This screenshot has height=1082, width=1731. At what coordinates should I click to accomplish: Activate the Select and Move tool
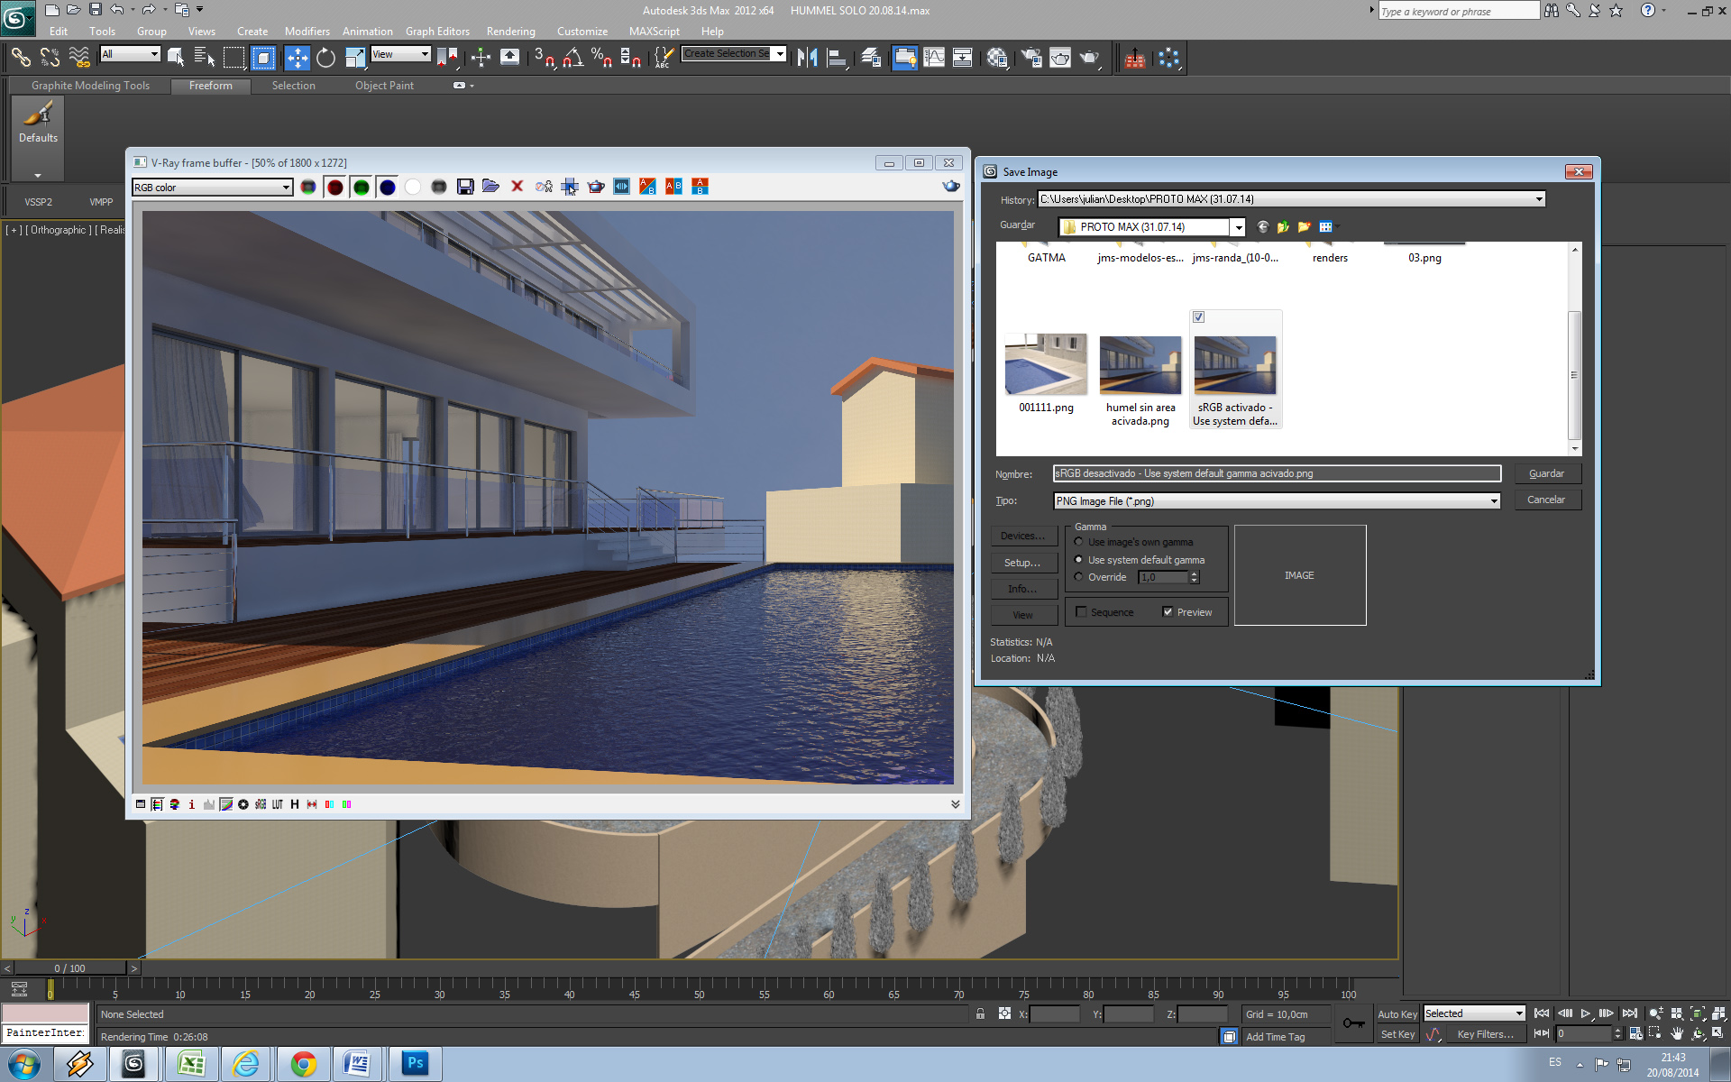pos(297,58)
